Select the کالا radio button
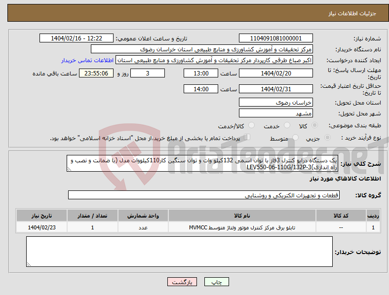This screenshot has height=295, width=389. click(x=314, y=125)
